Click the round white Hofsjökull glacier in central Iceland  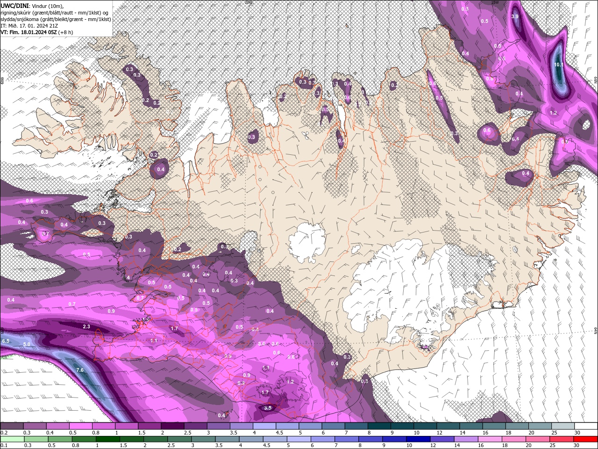(x=307, y=242)
